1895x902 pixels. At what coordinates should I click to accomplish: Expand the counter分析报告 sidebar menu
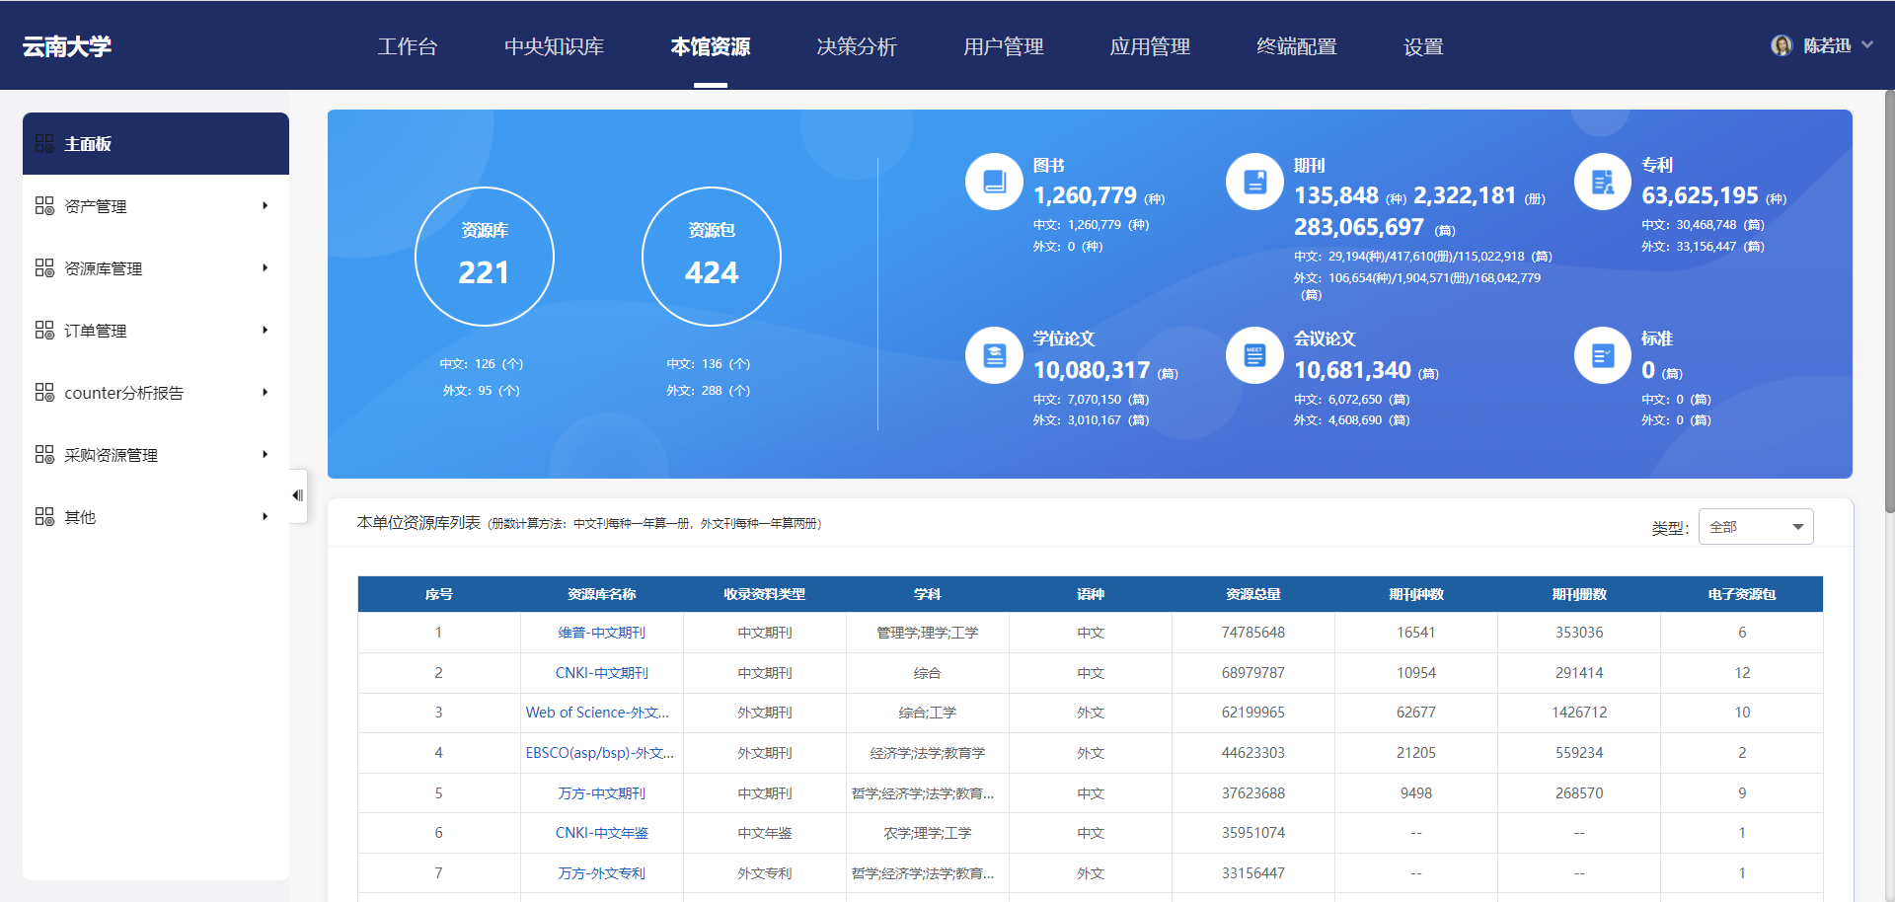pos(155,393)
